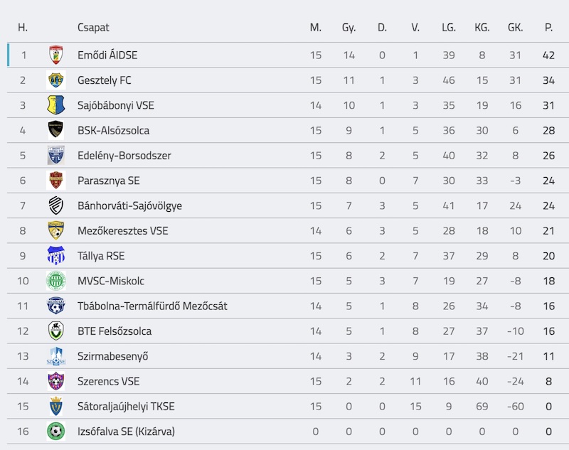The width and height of the screenshot is (569, 450).
Task: Open the BTE Felsőzsolca team link
Action: (x=114, y=331)
